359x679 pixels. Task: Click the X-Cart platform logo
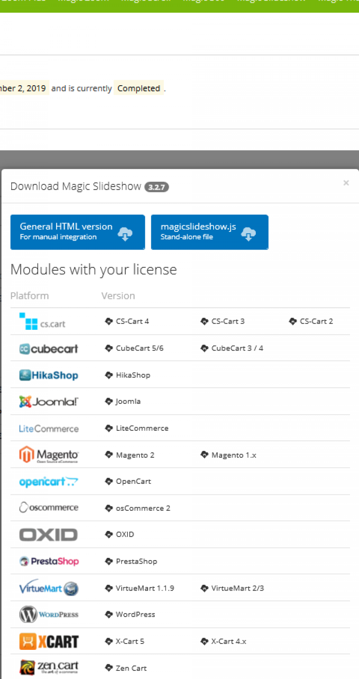coord(48,641)
